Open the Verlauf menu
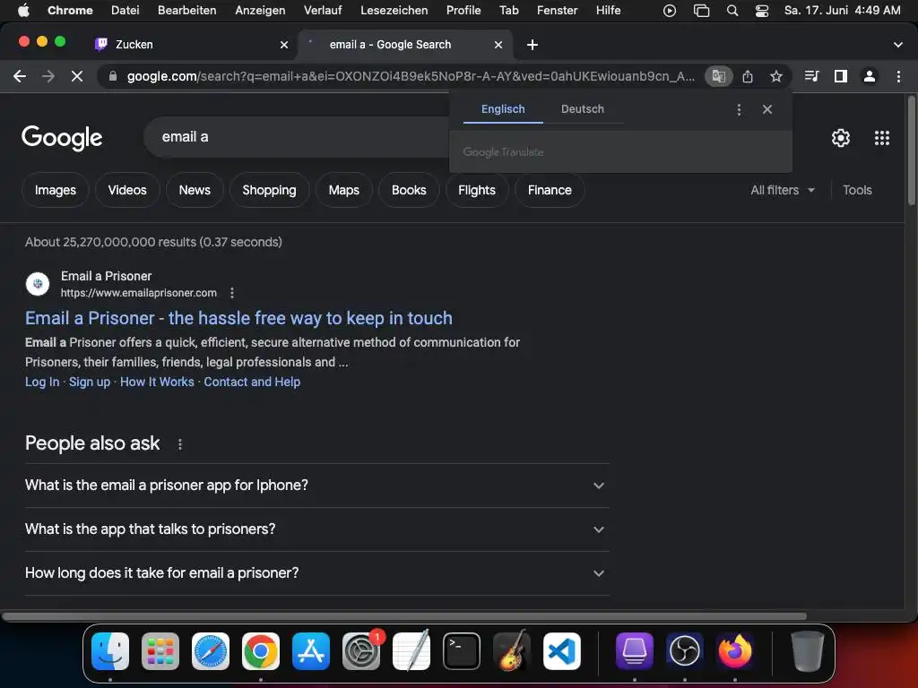The width and height of the screenshot is (918, 688). click(x=323, y=11)
